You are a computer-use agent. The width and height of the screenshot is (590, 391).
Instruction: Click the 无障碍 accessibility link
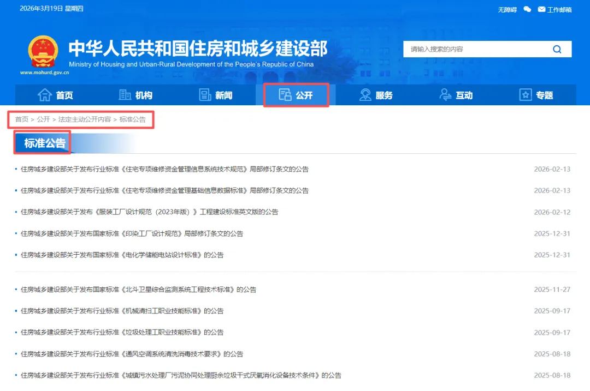[507, 10]
